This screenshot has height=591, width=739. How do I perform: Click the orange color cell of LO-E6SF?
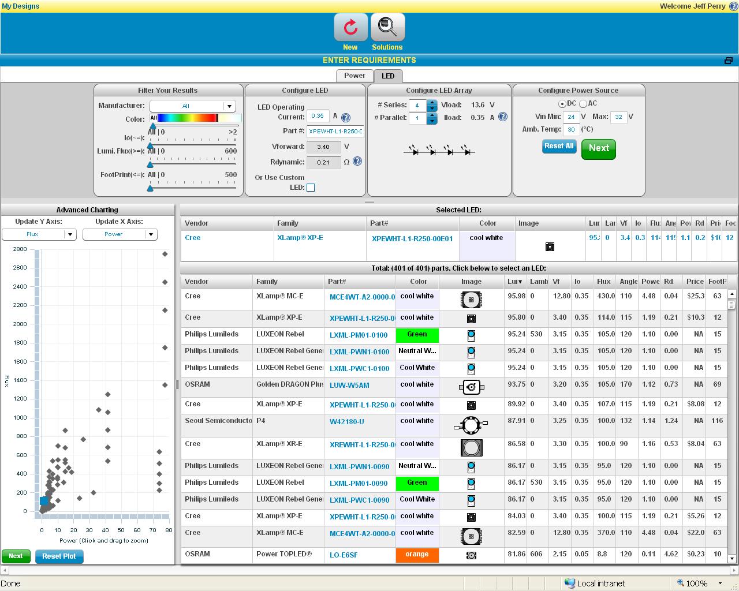[x=417, y=555]
